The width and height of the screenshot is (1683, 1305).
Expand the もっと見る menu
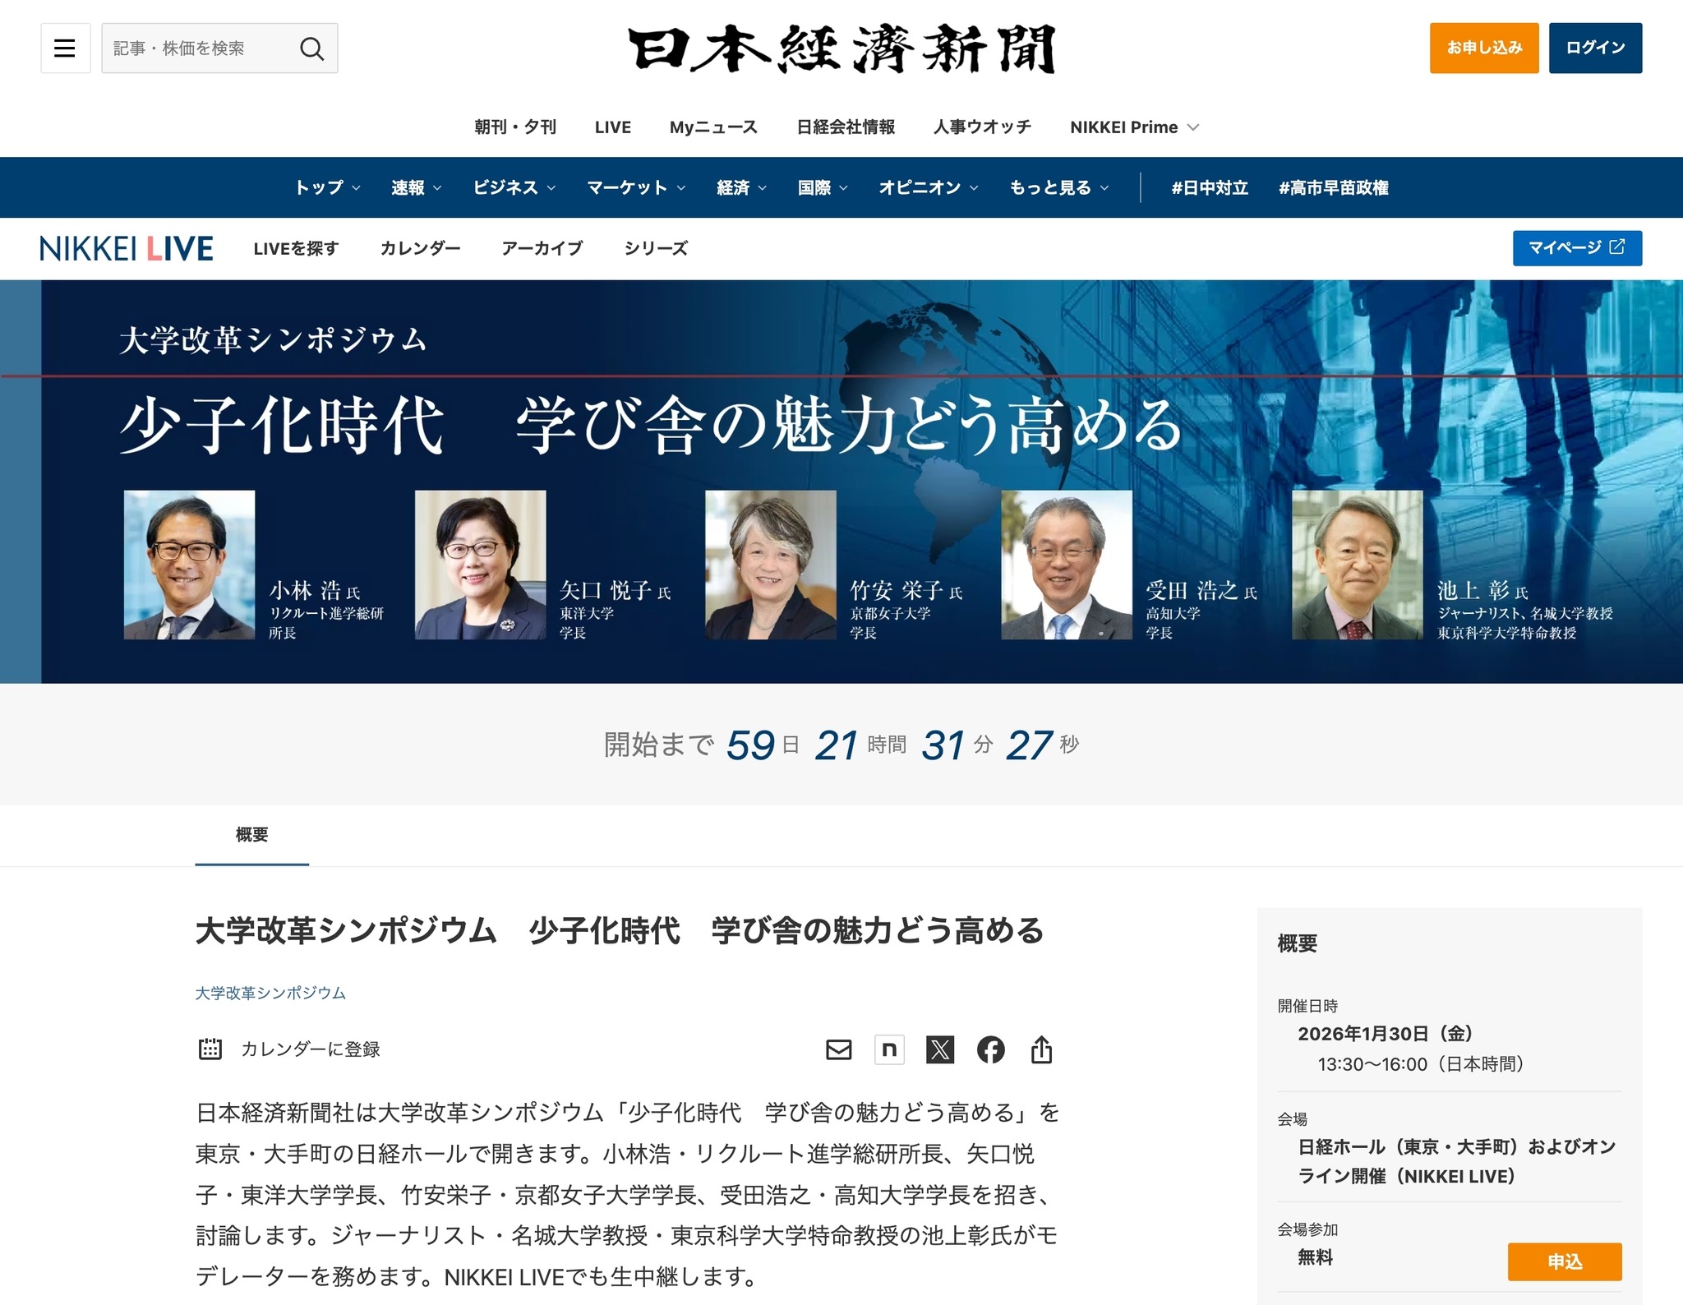point(1059,187)
